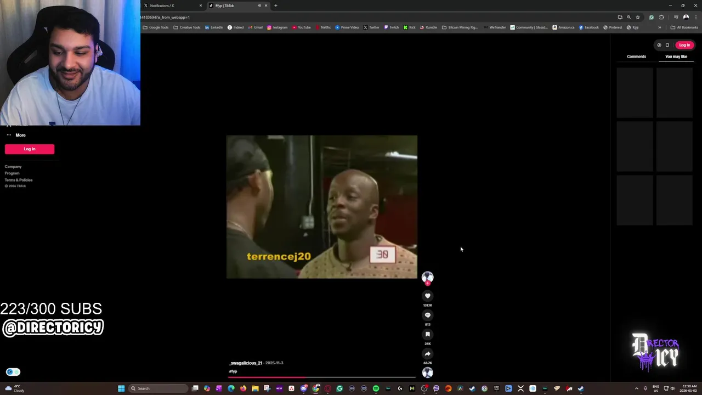The image size is (702, 395).
Task: Open Twitch bookmark
Action: [392, 27]
